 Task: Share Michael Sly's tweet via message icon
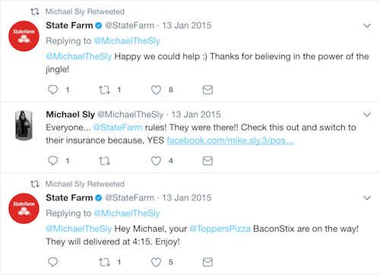click(x=207, y=161)
